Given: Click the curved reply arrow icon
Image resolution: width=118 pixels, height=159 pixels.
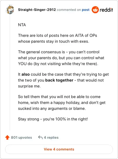Looking at the screenshot, I should tap(40, 138).
